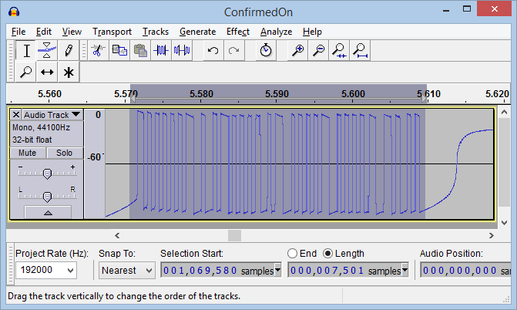Click the Zoom Out icon
This screenshot has width=517, height=310.
pos(318,51)
